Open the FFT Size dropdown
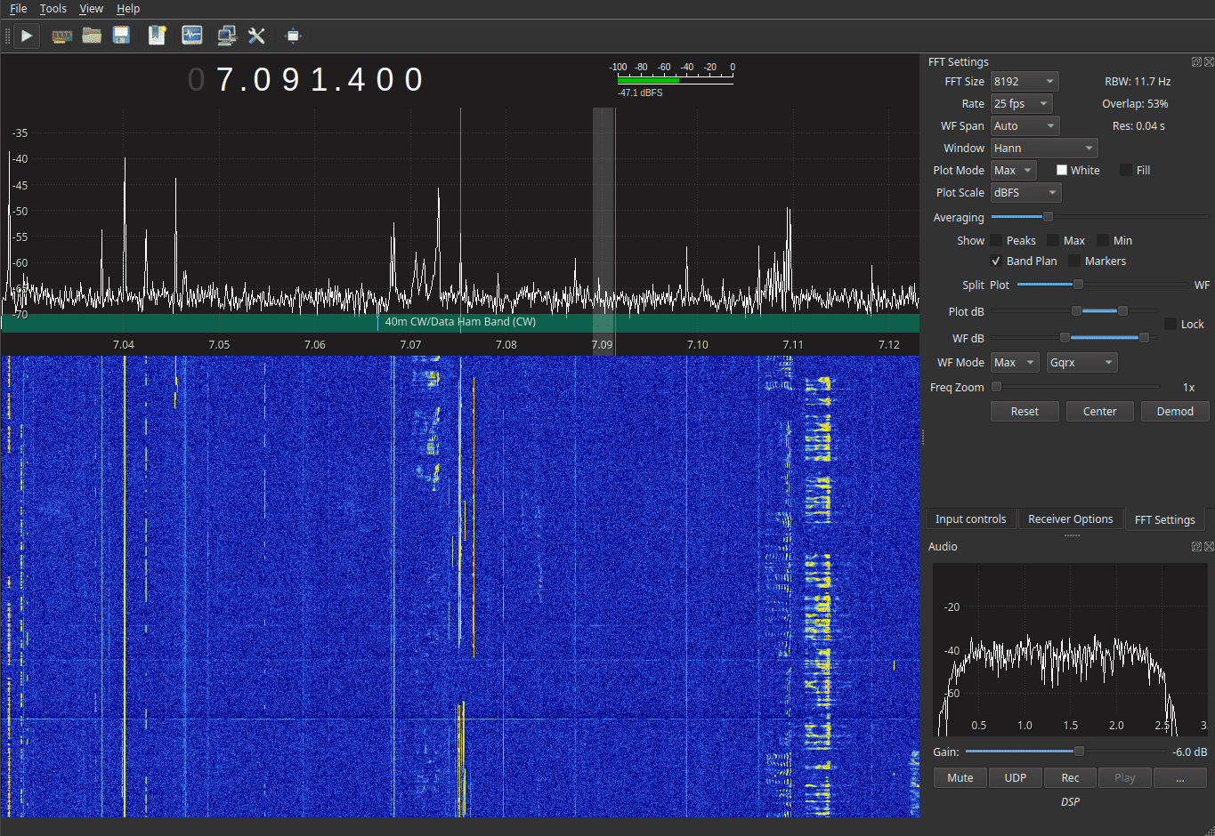Image resolution: width=1215 pixels, height=836 pixels. pos(1024,81)
